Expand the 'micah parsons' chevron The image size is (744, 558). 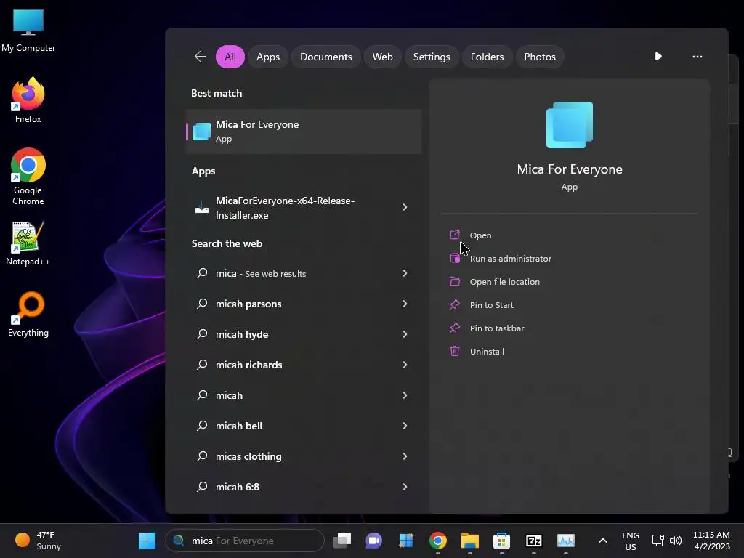405,304
